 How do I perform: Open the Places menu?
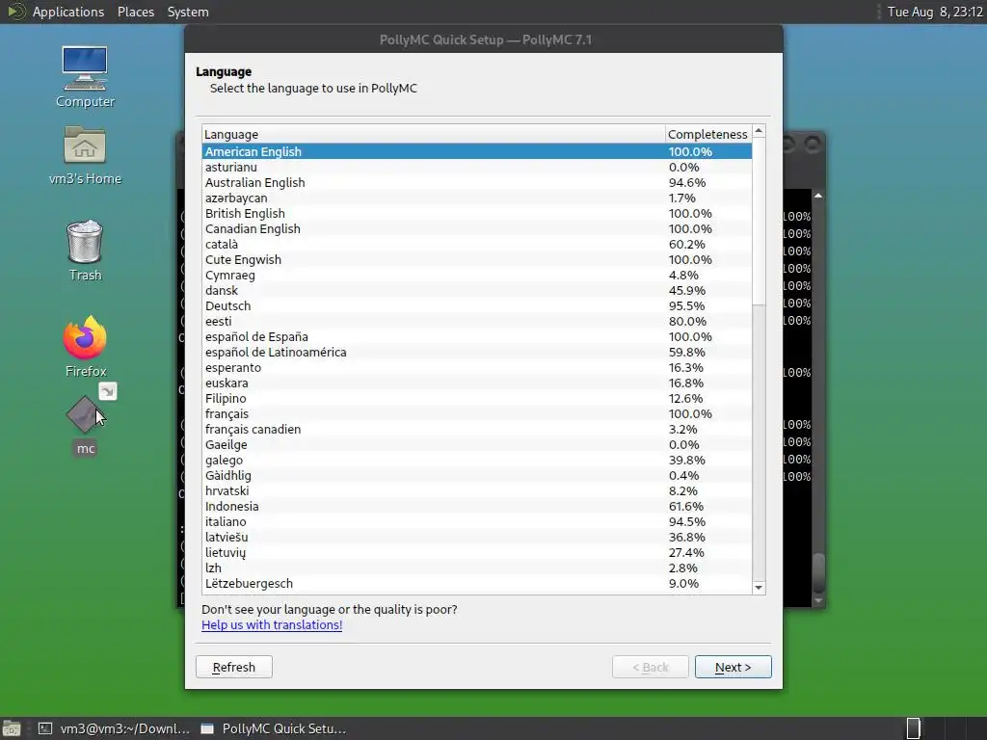[135, 12]
